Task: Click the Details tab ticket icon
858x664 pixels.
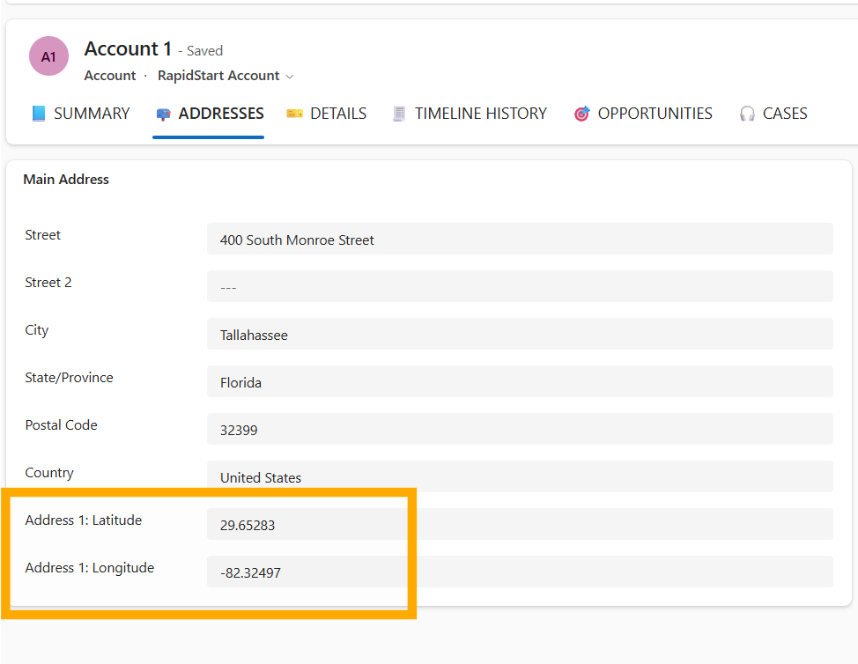Action: click(294, 114)
